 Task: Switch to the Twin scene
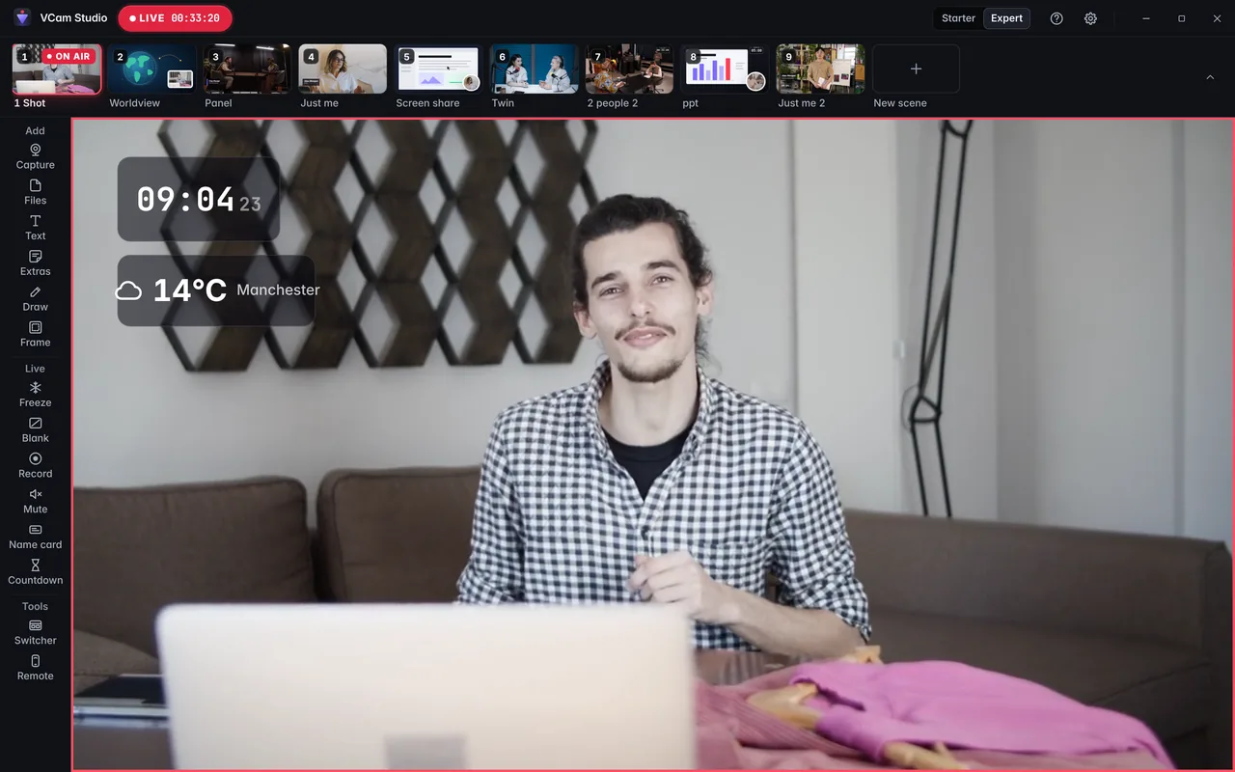[535, 69]
